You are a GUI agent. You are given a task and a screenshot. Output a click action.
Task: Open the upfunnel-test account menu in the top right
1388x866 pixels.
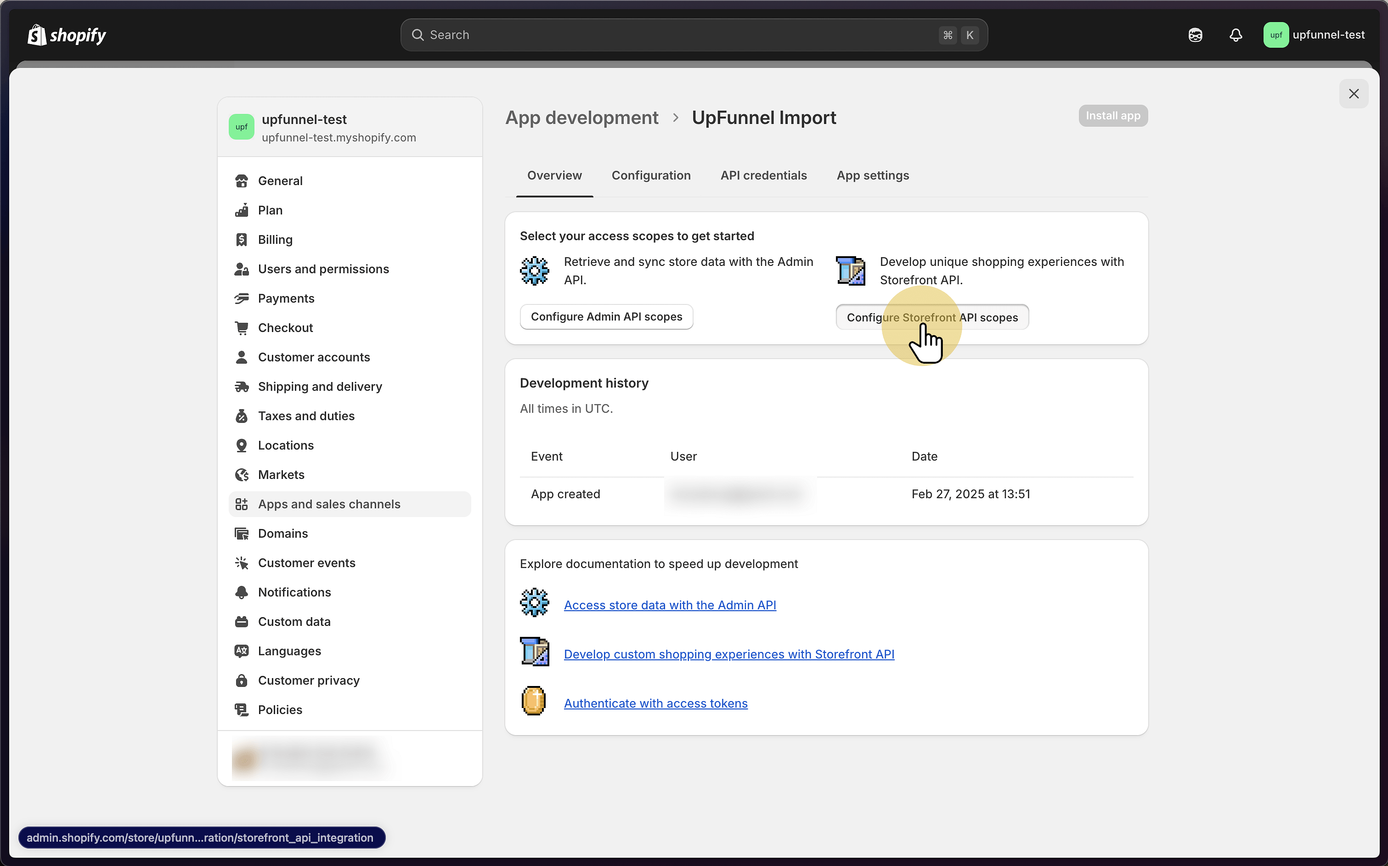[1314, 35]
